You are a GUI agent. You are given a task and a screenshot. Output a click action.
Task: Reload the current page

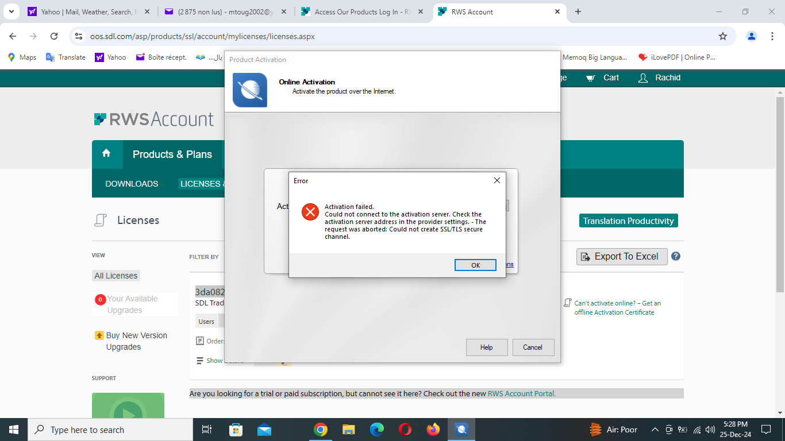pyautogui.click(x=54, y=36)
